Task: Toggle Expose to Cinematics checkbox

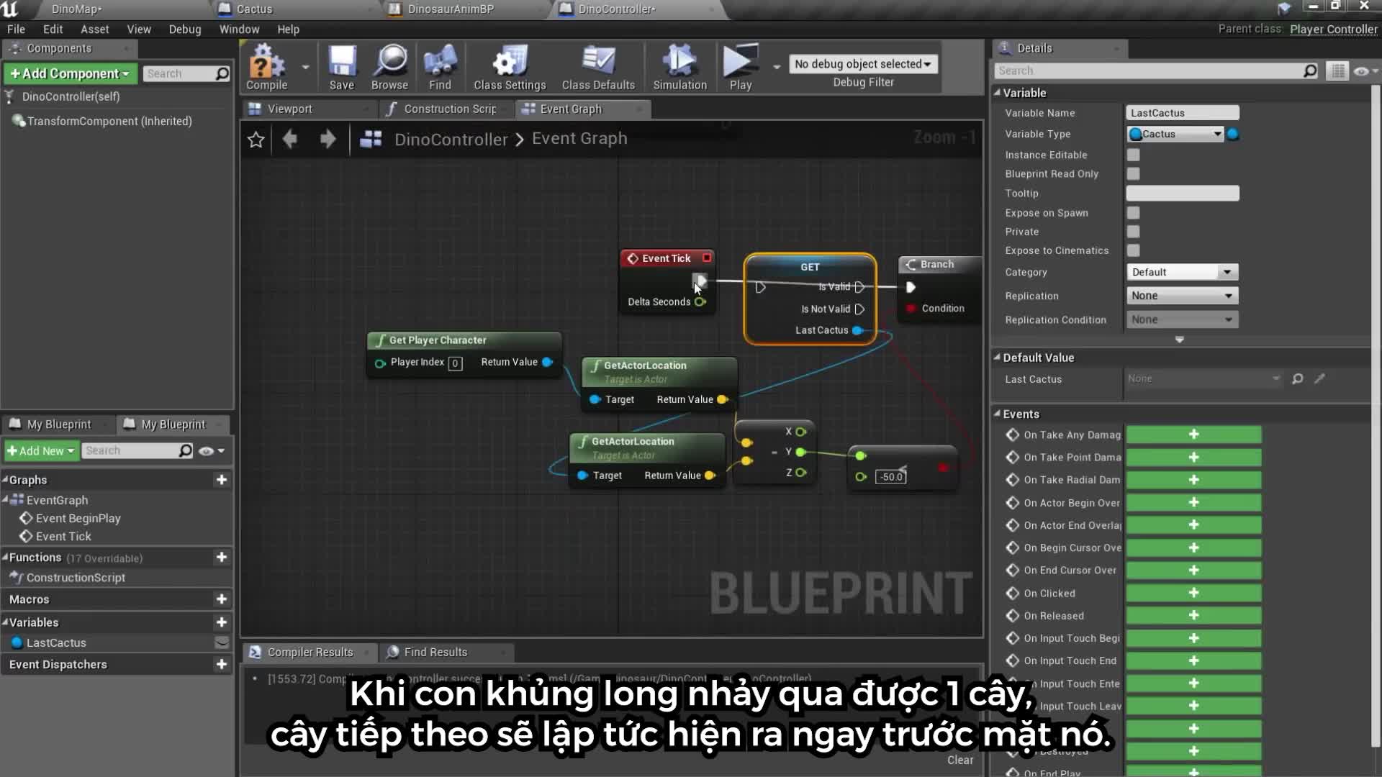Action: (1134, 250)
